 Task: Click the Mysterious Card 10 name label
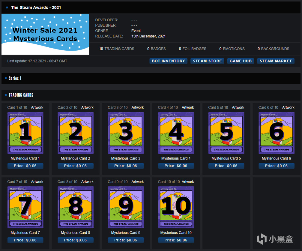(x=176, y=233)
